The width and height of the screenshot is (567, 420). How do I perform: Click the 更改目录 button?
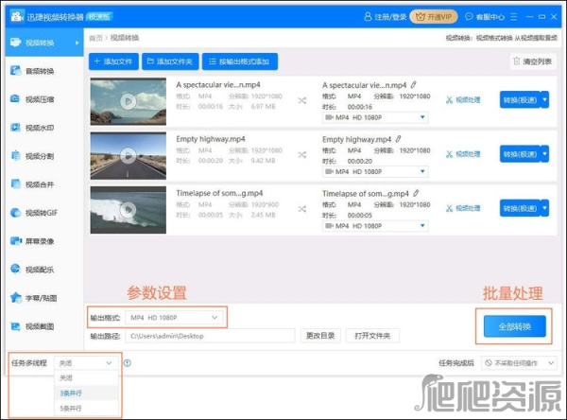[320, 336]
